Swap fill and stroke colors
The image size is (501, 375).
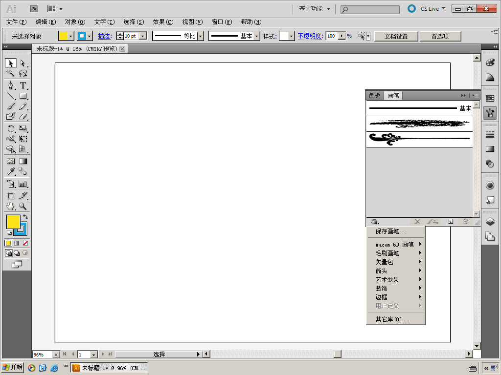[25, 217]
